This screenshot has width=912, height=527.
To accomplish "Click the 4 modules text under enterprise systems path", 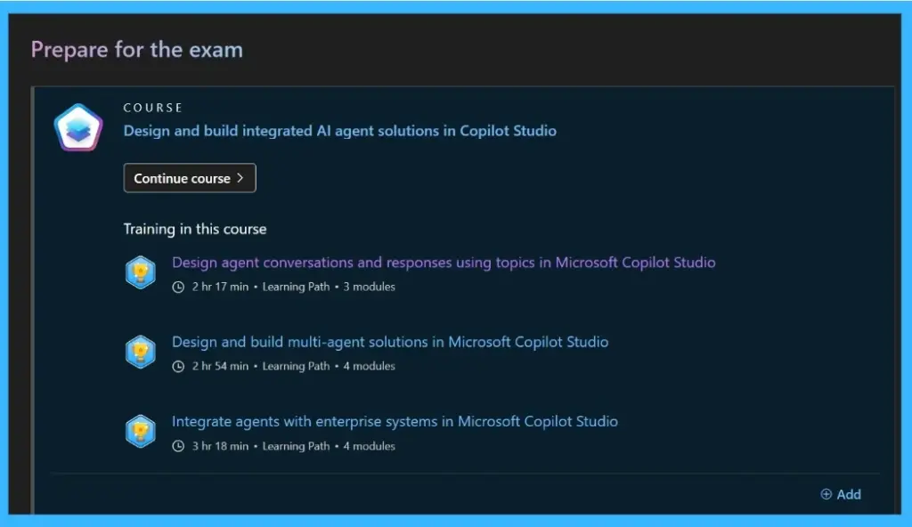I will [369, 445].
